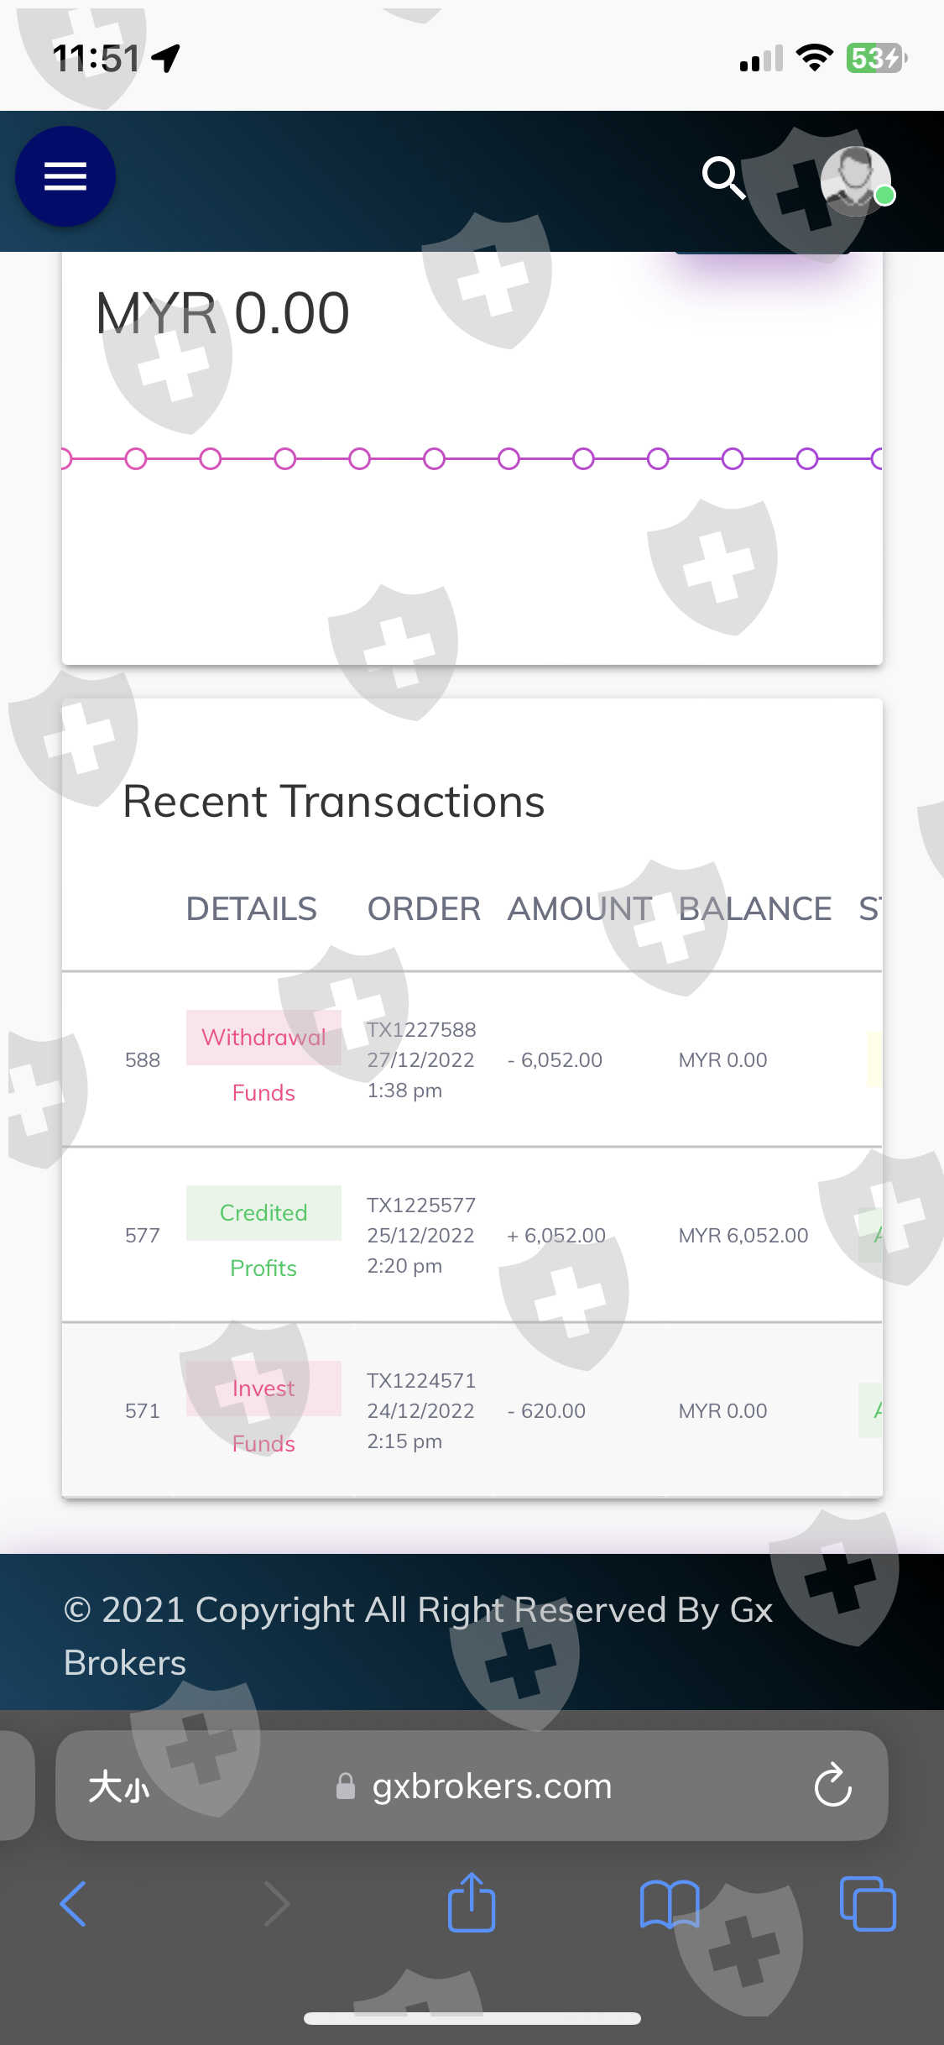Open the text size page settings
944x2045 pixels.
click(x=119, y=1786)
